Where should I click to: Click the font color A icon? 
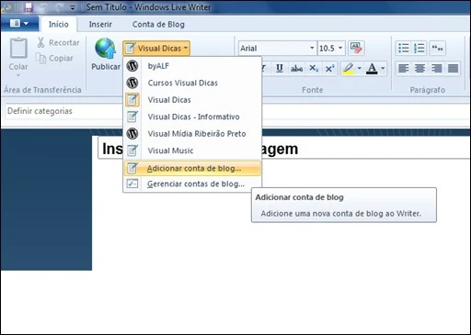[372, 68]
